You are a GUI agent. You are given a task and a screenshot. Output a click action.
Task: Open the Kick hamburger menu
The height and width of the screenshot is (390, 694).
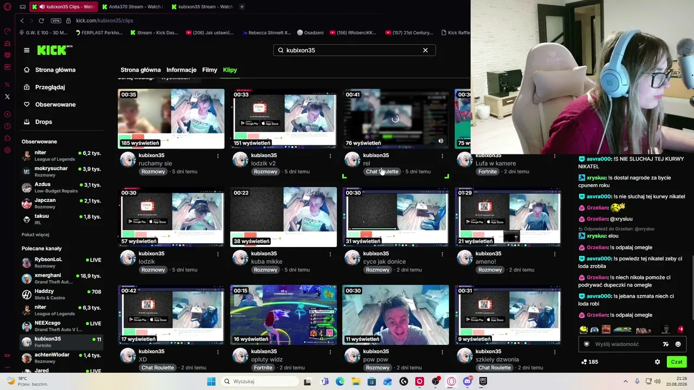27,50
